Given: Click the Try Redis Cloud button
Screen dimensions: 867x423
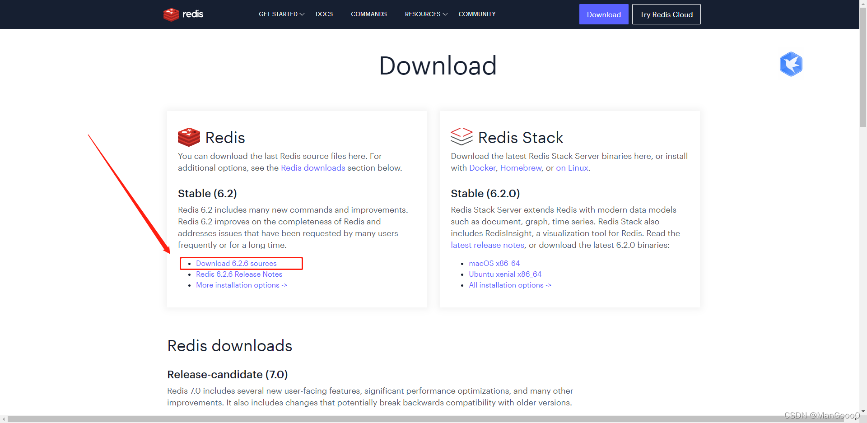Looking at the screenshot, I should pyautogui.click(x=666, y=14).
